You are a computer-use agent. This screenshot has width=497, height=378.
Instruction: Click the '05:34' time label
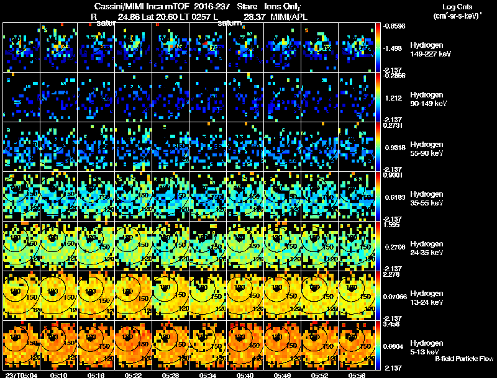(207, 375)
